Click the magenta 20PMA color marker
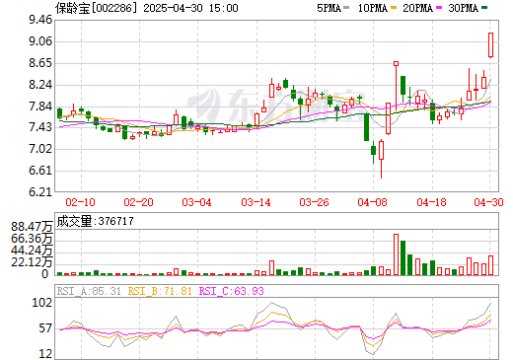 point(439,7)
